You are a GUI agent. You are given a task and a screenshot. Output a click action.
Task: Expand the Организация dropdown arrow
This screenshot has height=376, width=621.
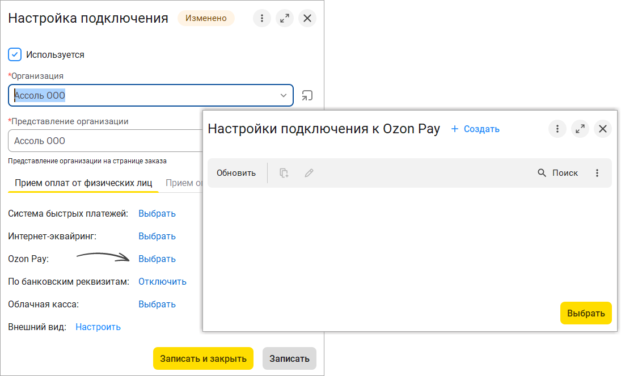[284, 96]
